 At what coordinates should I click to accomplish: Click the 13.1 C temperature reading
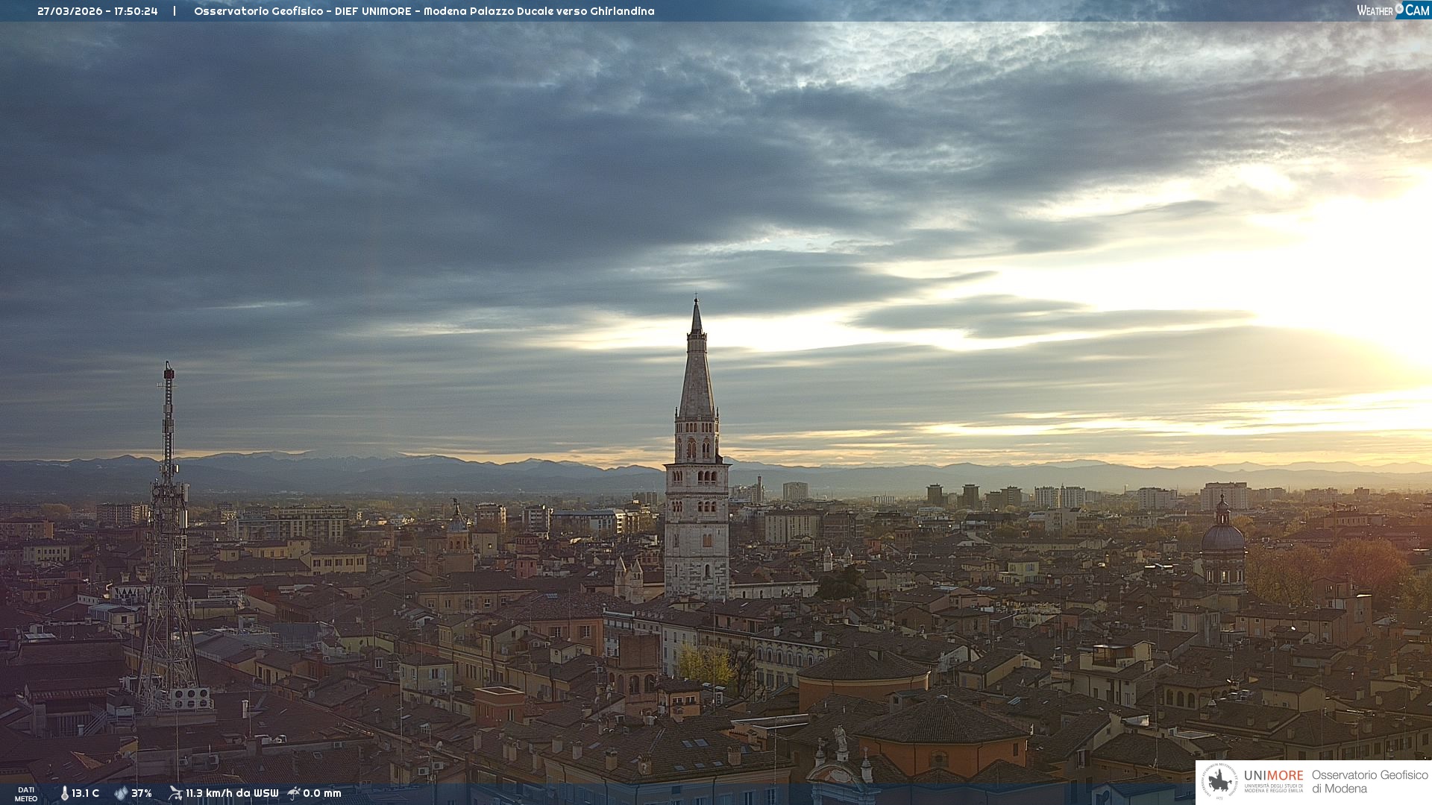85,794
